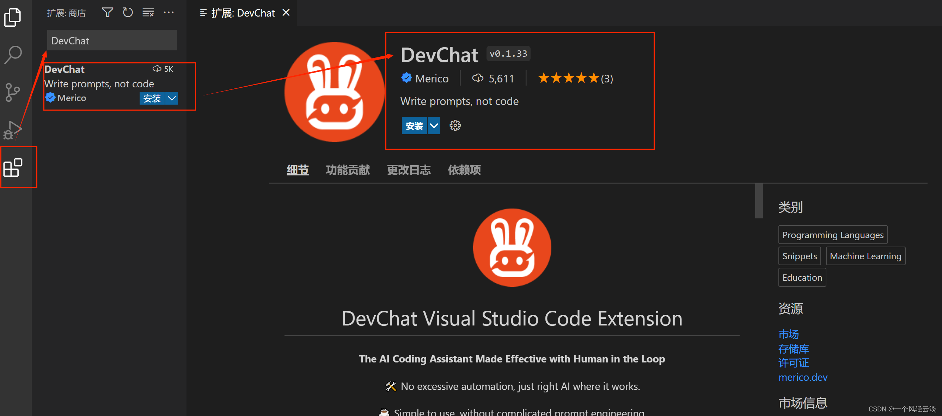Image resolution: width=942 pixels, height=416 pixels.
Task: Install DevChat using the 安装 button
Action: [x=414, y=125]
